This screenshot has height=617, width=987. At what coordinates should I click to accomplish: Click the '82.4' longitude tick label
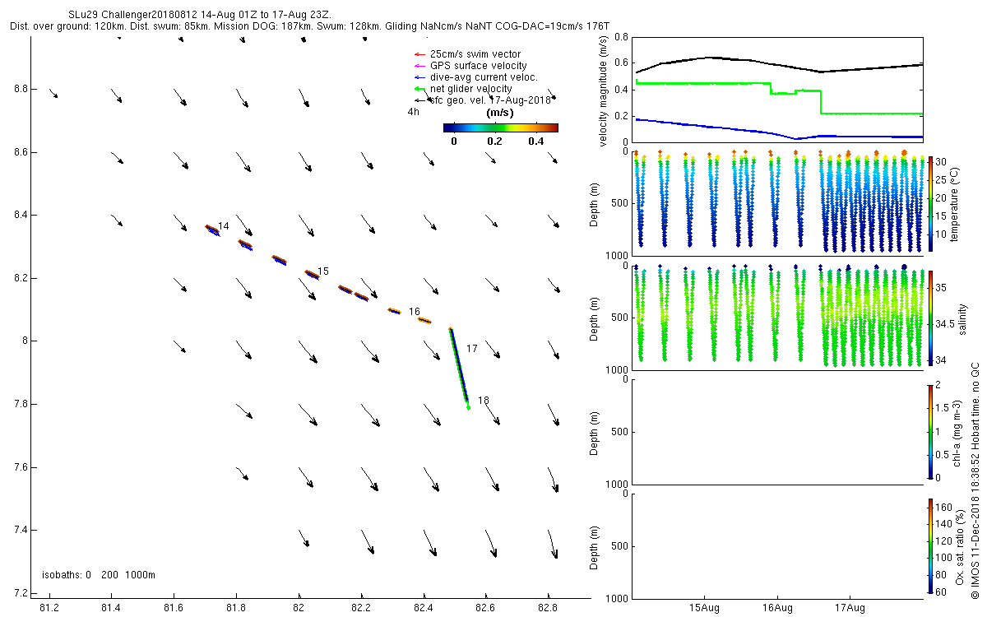click(424, 608)
